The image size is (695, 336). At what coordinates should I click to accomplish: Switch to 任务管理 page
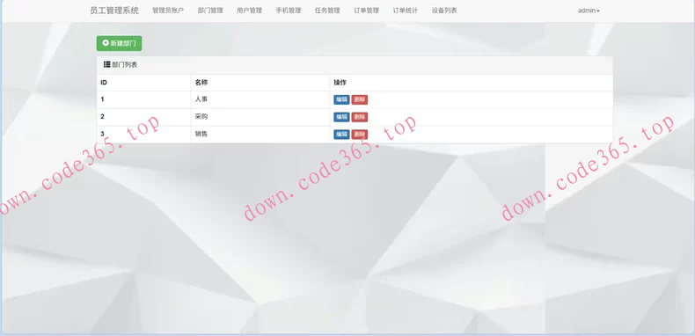(x=327, y=11)
